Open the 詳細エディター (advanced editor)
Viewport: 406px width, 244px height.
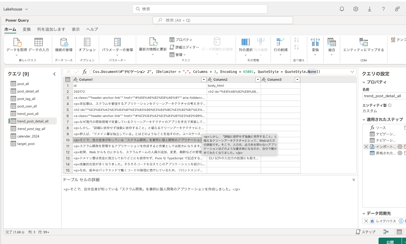[184, 47]
